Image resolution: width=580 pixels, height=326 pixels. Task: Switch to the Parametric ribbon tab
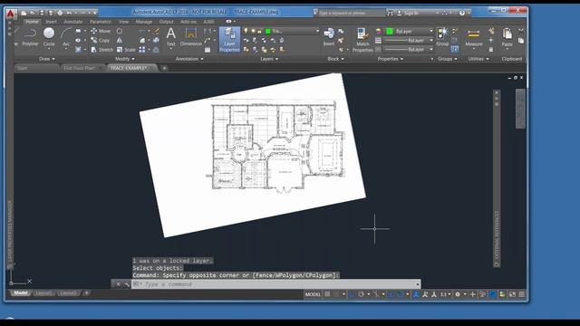(101, 22)
